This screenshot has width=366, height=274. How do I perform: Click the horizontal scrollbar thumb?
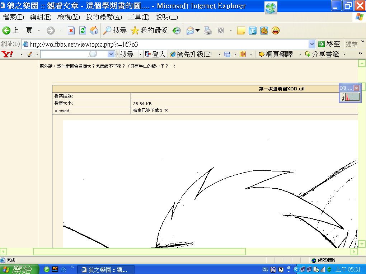pyautogui.click(x=139, y=252)
